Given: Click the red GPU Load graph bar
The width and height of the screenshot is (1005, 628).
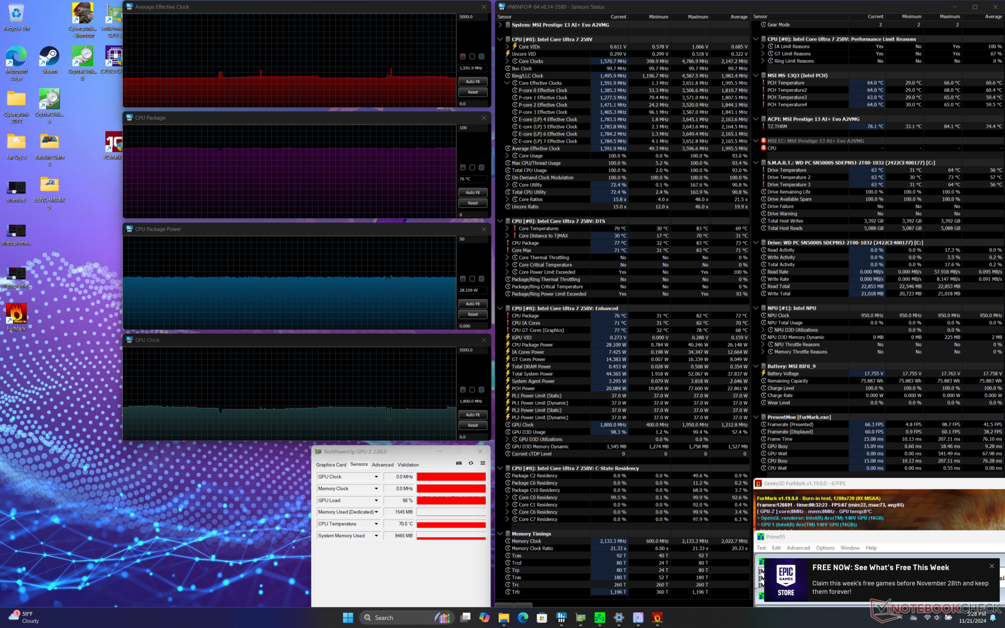Looking at the screenshot, I should click(451, 500).
